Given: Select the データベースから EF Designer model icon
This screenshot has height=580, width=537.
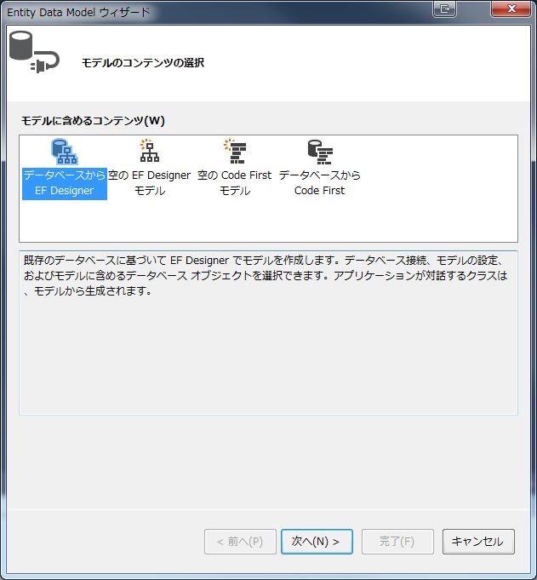Looking at the screenshot, I should tap(65, 152).
